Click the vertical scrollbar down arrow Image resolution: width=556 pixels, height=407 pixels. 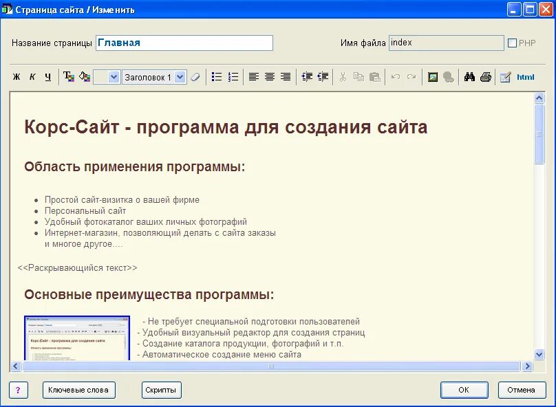[x=539, y=354]
